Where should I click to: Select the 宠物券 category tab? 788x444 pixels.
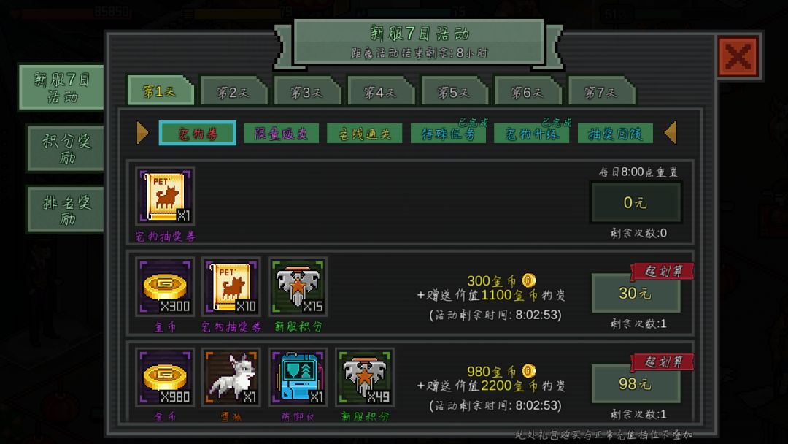198,133
